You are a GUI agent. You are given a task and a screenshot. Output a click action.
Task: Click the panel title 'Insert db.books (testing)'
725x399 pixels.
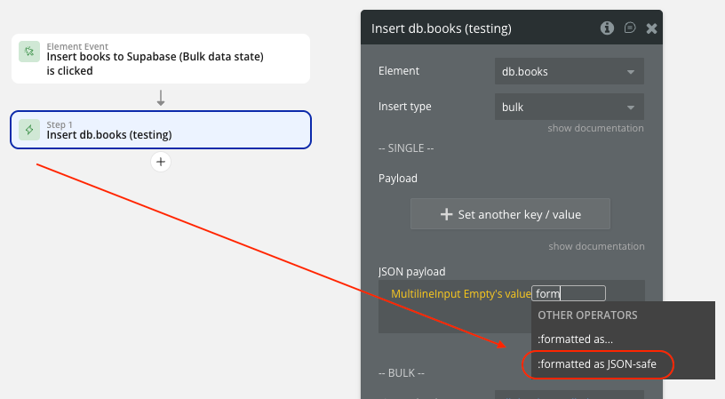click(x=441, y=28)
